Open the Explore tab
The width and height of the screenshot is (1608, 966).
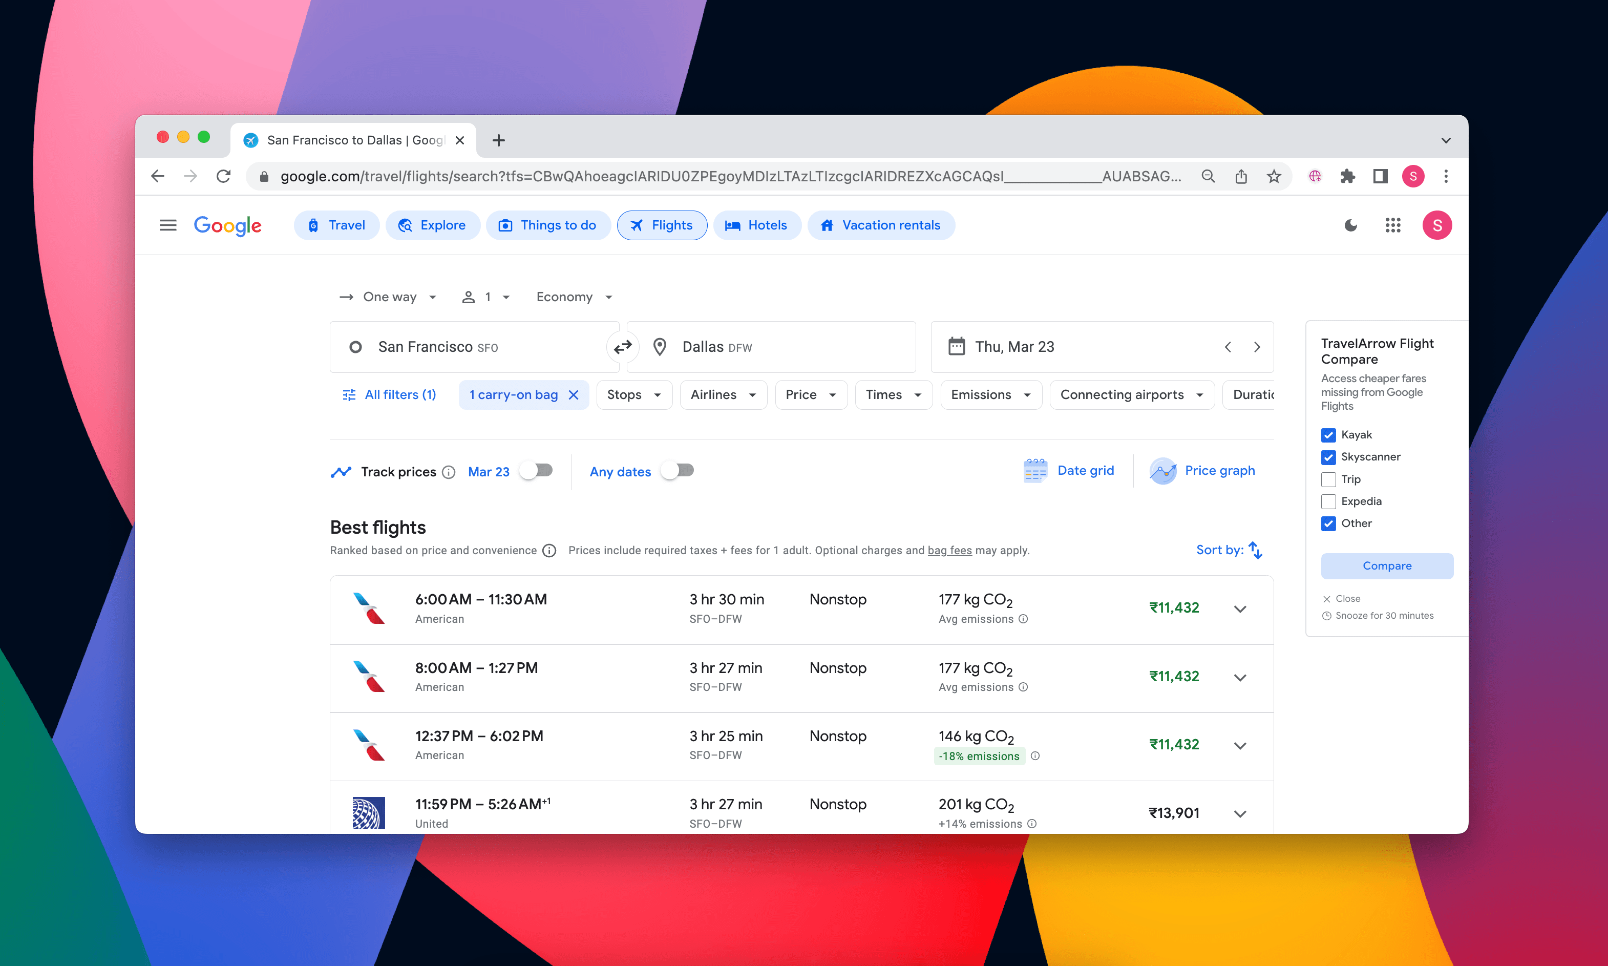[432, 225]
